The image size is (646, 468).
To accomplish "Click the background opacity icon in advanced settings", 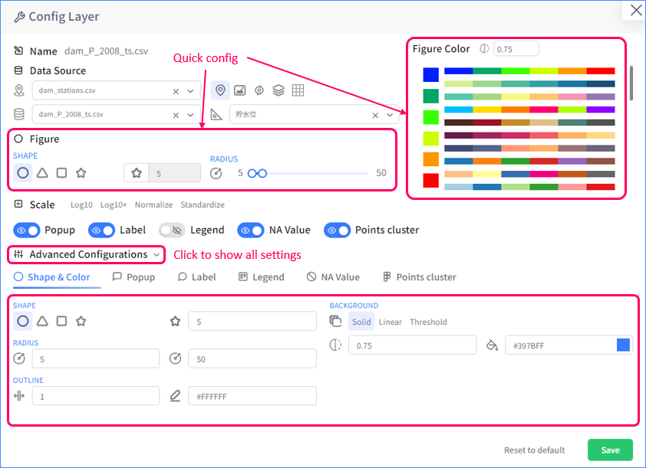I will pyautogui.click(x=335, y=345).
